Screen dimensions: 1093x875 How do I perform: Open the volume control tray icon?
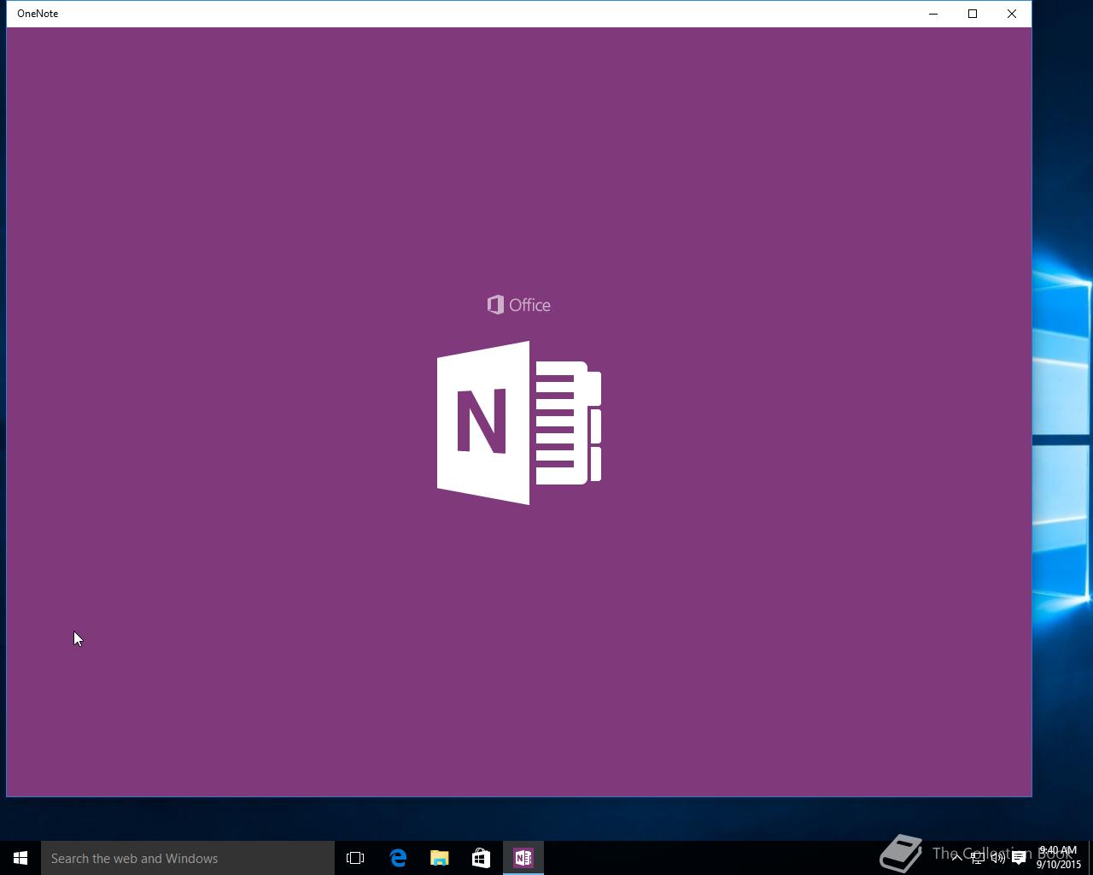(998, 858)
